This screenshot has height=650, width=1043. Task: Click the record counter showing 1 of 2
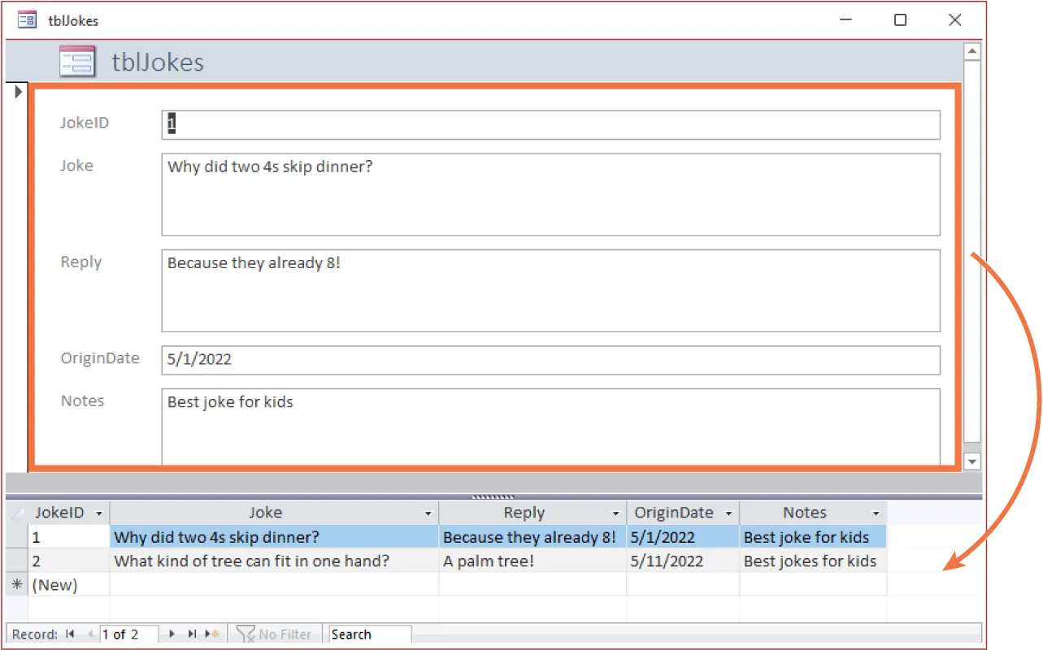(x=120, y=635)
